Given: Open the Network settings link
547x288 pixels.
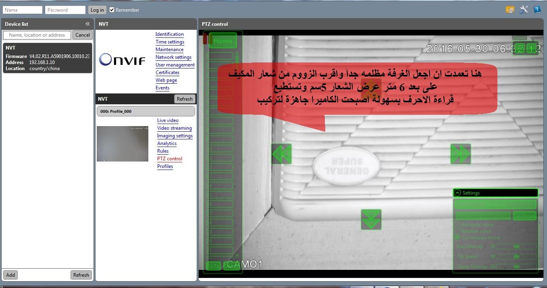Looking at the screenshot, I should 173,57.
